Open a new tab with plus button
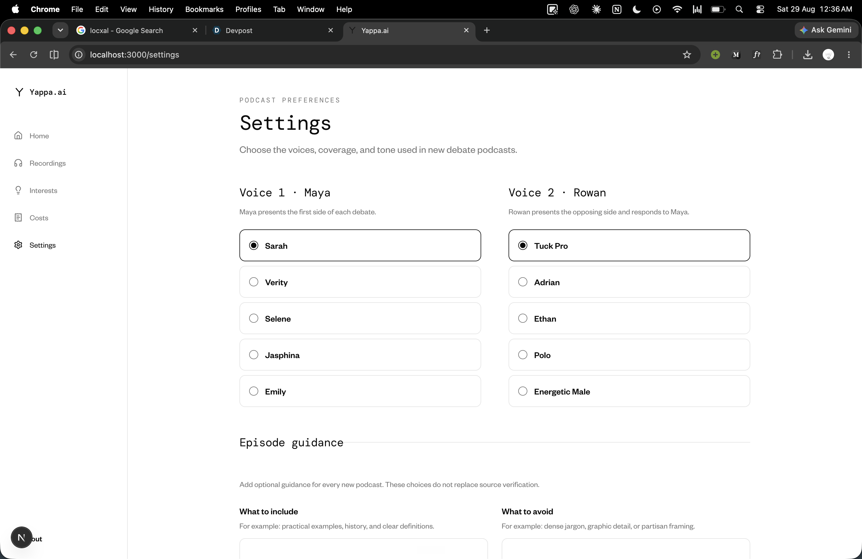The width and height of the screenshot is (862, 559). [487, 30]
